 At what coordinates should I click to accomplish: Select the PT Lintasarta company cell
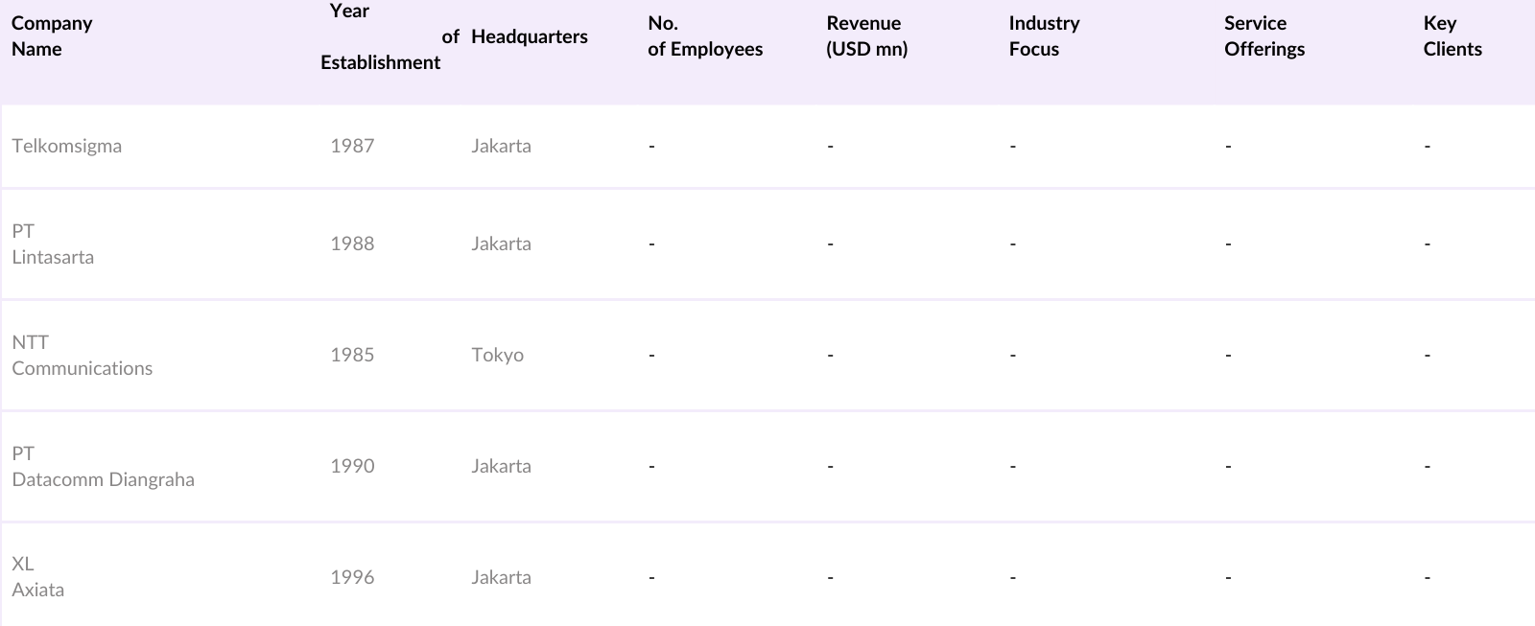tap(53, 244)
